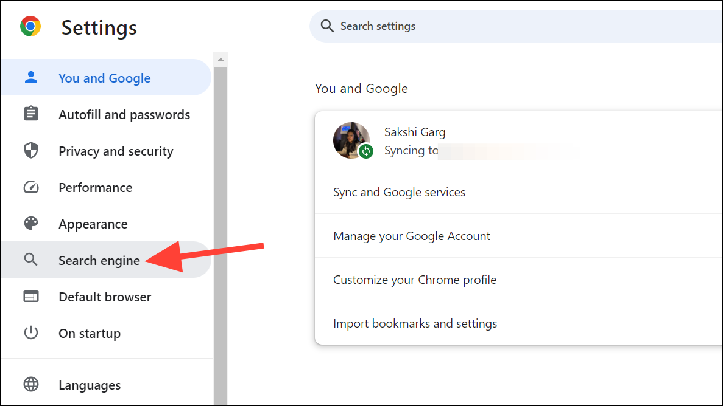The width and height of the screenshot is (723, 406).
Task: Go to Privacy and security
Action: pyautogui.click(x=107, y=151)
